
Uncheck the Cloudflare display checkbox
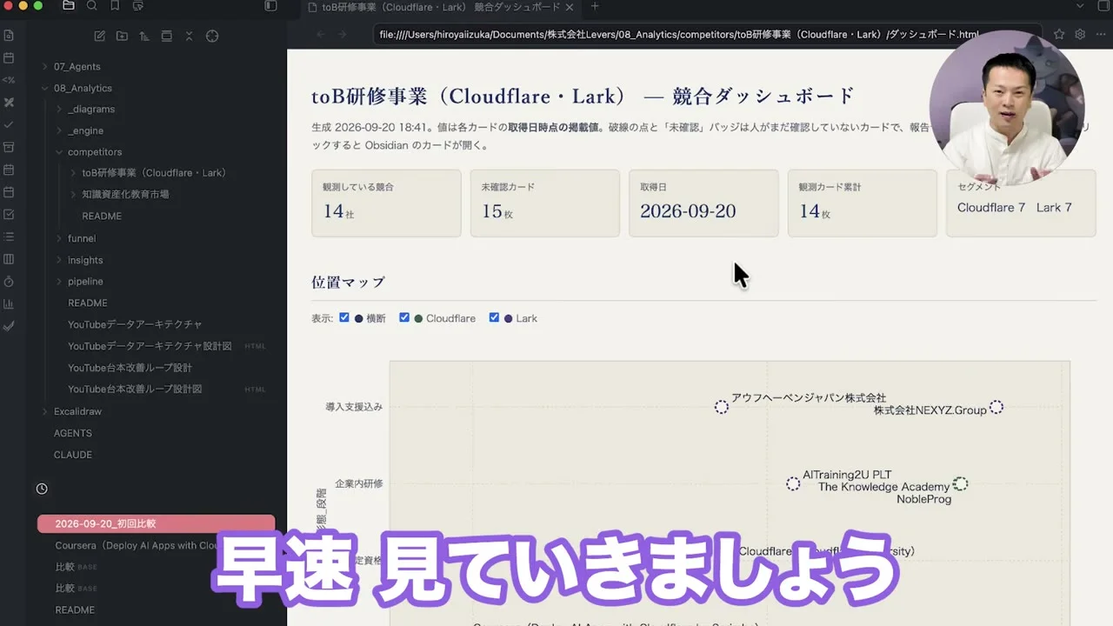pyautogui.click(x=404, y=317)
